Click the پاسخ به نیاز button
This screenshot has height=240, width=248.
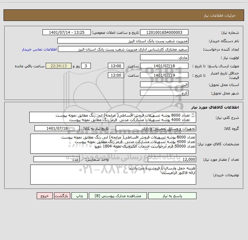(172, 196)
